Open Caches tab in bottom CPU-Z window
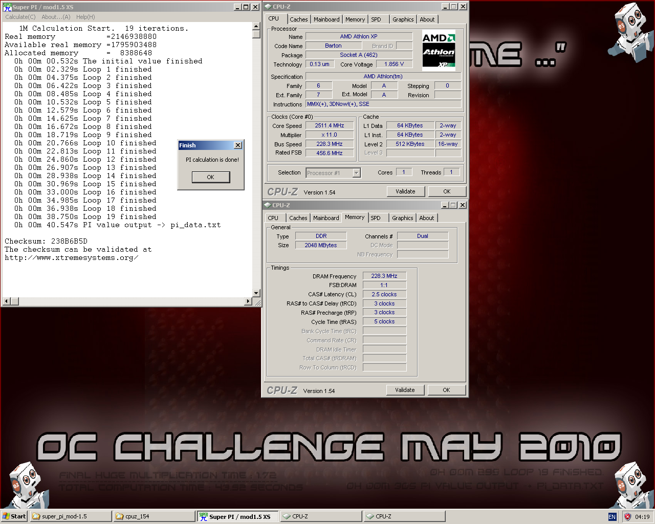This screenshot has height=524, width=655. pyautogui.click(x=298, y=218)
